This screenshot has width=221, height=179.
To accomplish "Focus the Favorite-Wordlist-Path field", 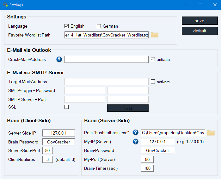I will click(107, 35).
